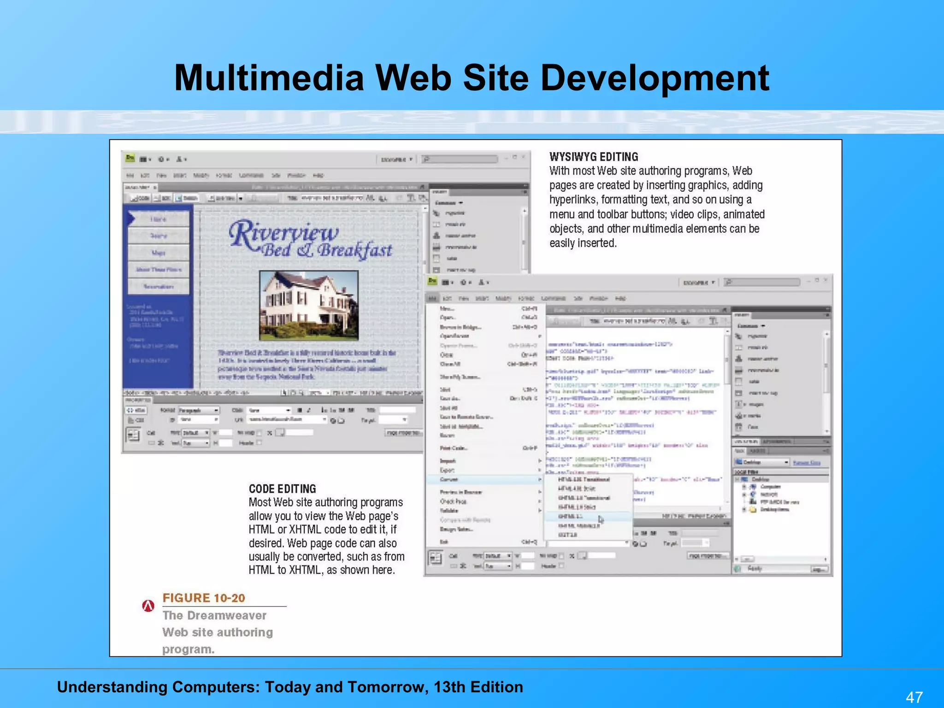944x708 pixels.
Task: Open Target dropdown in upper-left Properties panel
Action: click(393, 420)
